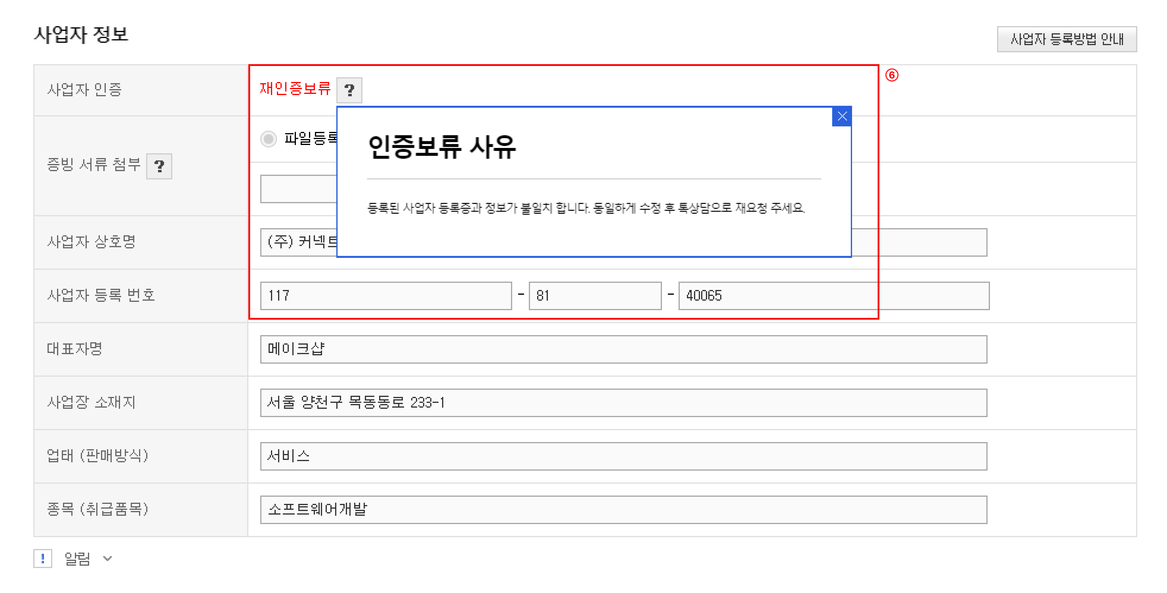Click the help icon next to 재인증보류
Screen dimensions: 1167x593
coord(349,90)
